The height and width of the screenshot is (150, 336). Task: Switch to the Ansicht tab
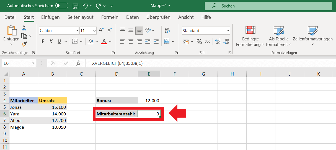(186, 17)
